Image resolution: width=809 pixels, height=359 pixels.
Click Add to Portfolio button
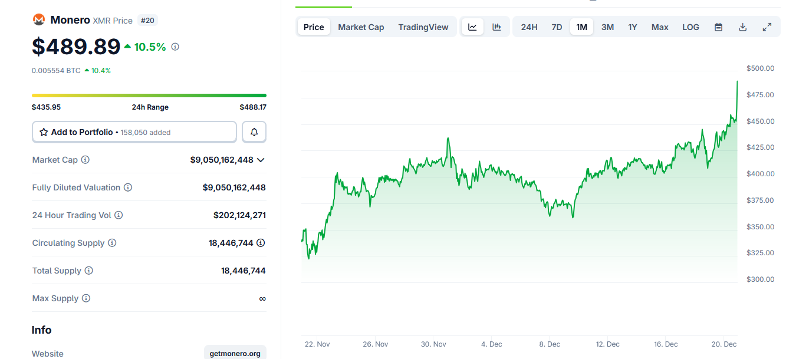coord(134,132)
